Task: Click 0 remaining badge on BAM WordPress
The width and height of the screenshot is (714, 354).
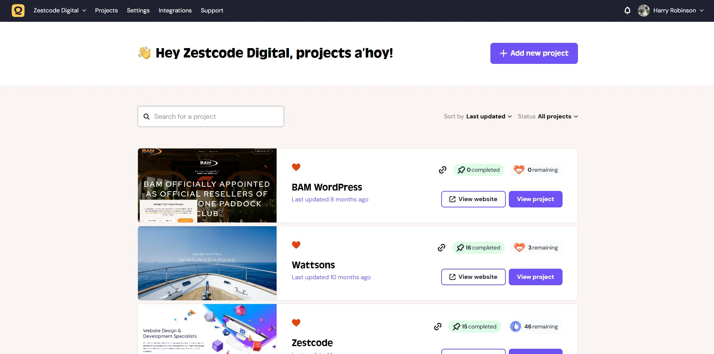Action: (x=536, y=170)
